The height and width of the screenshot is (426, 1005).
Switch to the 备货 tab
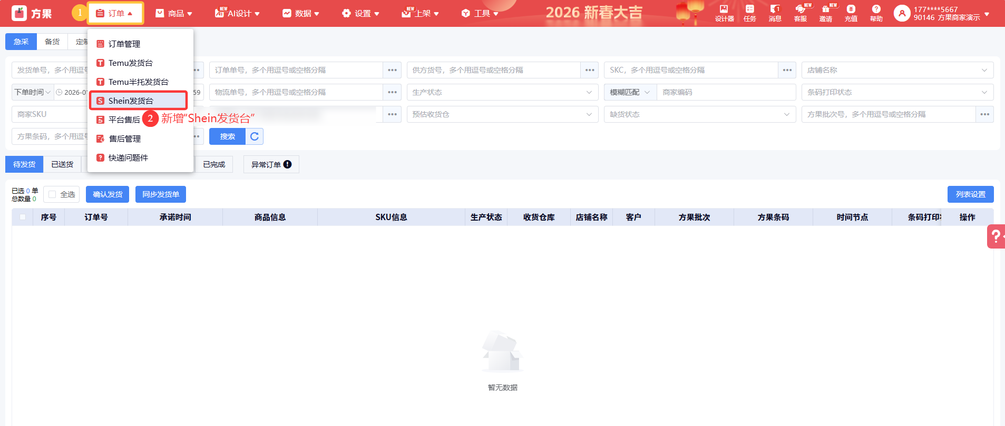click(x=52, y=42)
